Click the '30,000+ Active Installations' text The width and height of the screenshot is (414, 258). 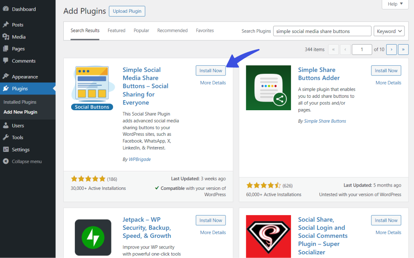tap(98, 188)
